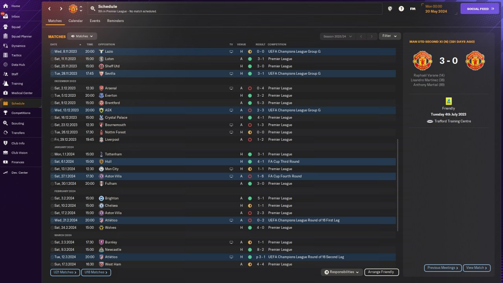Open the Club Vision page
The width and height of the screenshot is (503, 283).
click(20, 153)
